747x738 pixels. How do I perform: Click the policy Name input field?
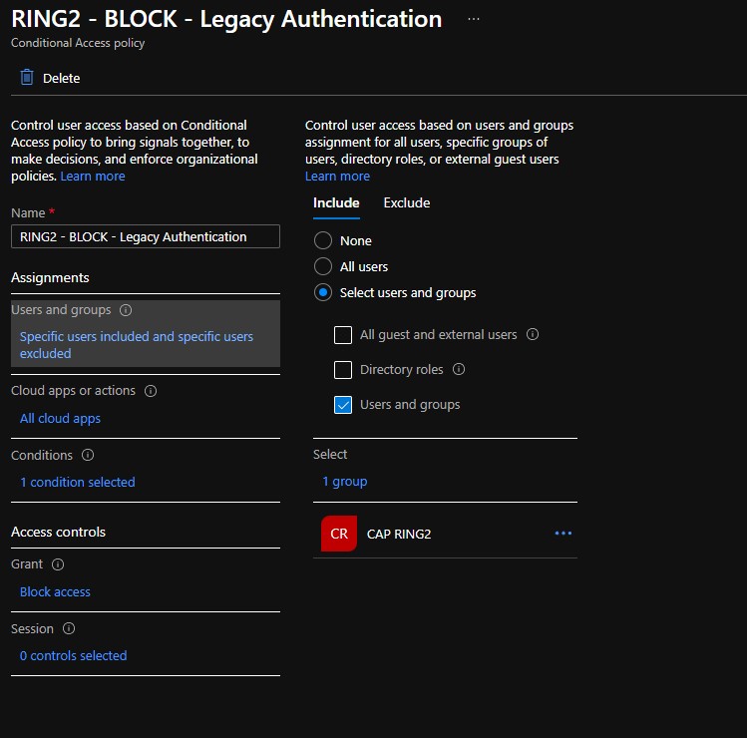coord(145,236)
